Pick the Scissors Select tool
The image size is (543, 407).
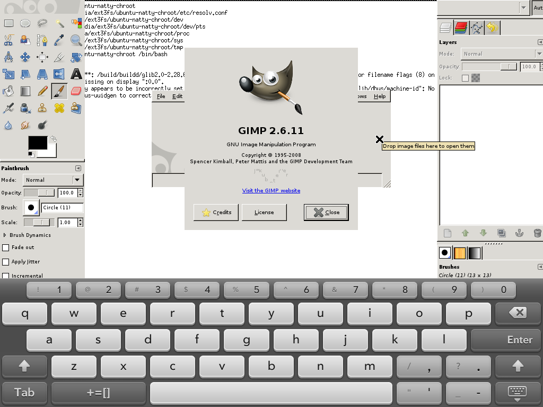pos(8,40)
